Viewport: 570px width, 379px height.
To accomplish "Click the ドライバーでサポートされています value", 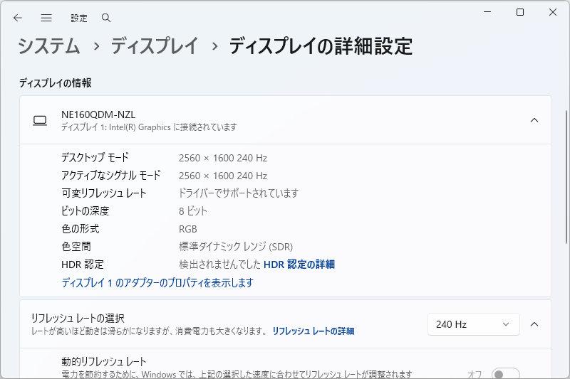I will click(x=239, y=193).
